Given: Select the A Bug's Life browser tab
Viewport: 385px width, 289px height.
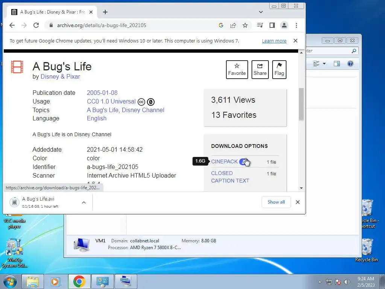Looking at the screenshot, I should (52, 12).
